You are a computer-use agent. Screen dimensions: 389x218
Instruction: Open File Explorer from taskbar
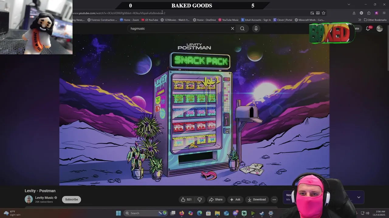pyautogui.click(x=217, y=213)
